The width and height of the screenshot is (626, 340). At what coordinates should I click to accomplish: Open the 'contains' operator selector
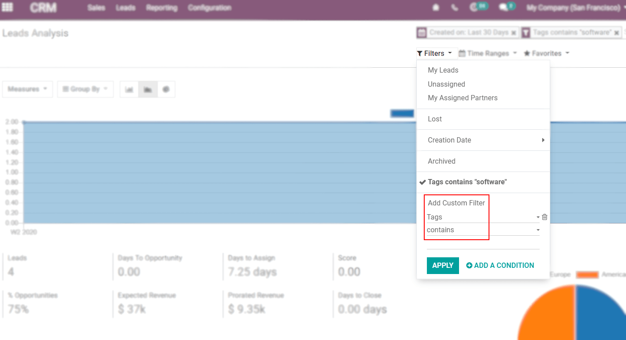[x=483, y=230]
